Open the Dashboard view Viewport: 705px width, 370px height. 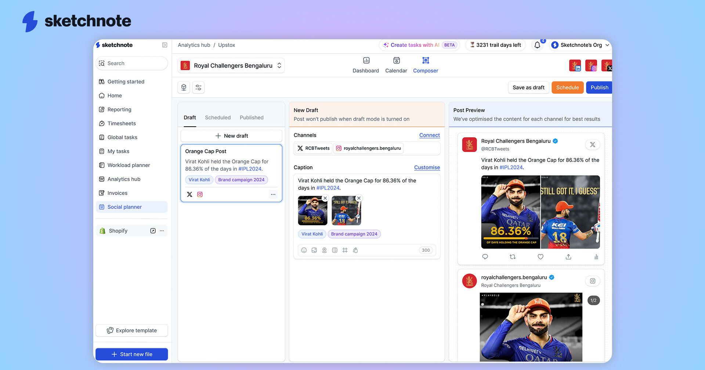click(x=366, y=65)
